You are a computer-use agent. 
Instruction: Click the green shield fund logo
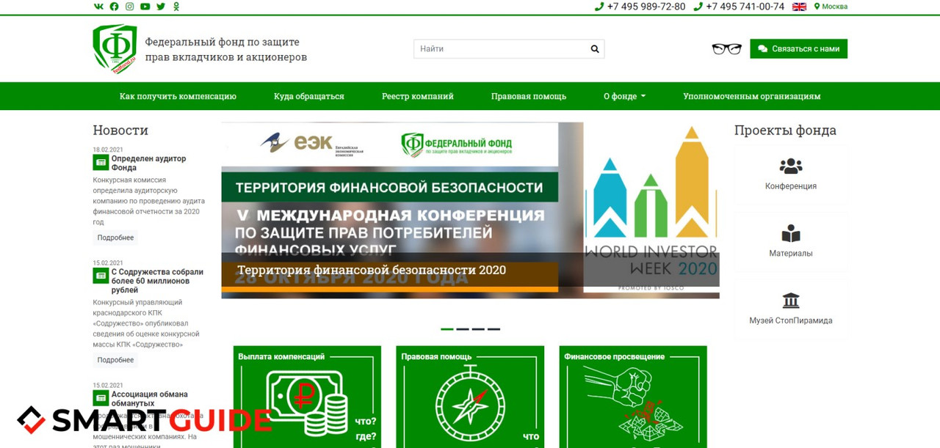115,48
